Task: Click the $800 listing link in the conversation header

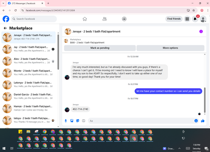Action: tap(87, 43)
